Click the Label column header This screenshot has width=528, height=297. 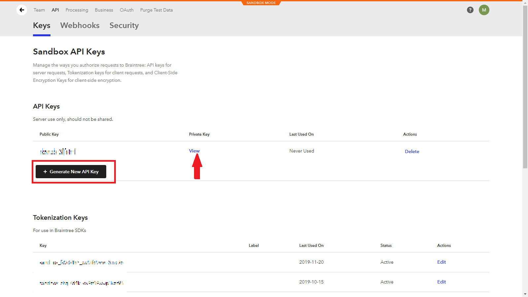point(254,246)
